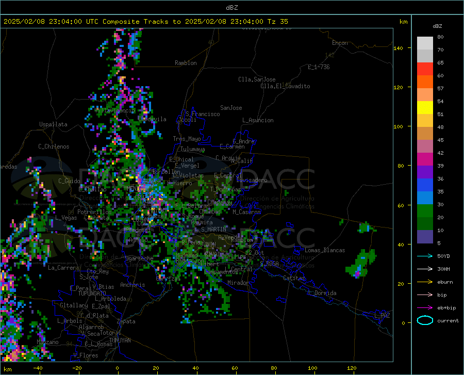The height and width of the screenshot is (375, 464).
Task: Click the S_Francisco label
Action: (203, 114)
